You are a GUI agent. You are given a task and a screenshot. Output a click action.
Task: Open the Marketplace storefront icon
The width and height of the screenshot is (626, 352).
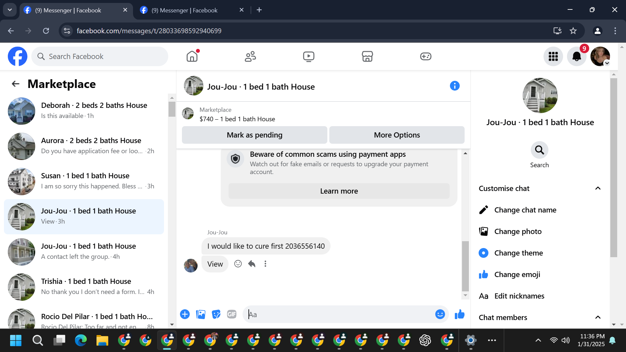click(x=367, y=56)
